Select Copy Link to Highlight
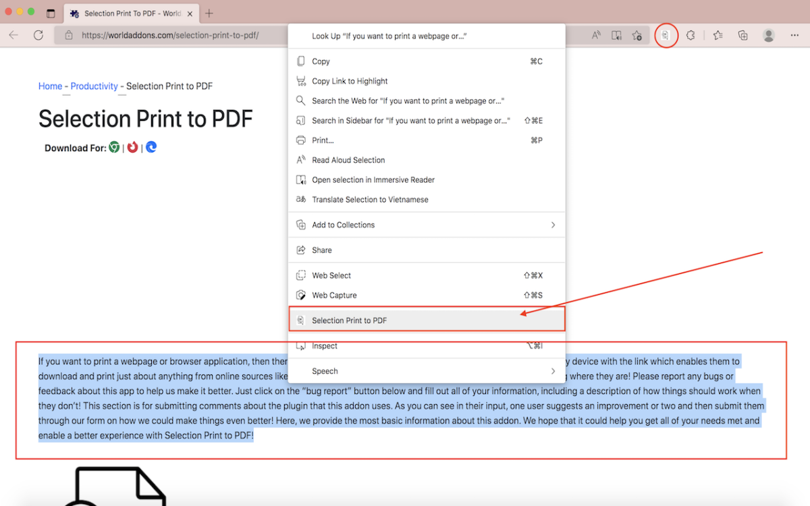 tap(350, 81)
